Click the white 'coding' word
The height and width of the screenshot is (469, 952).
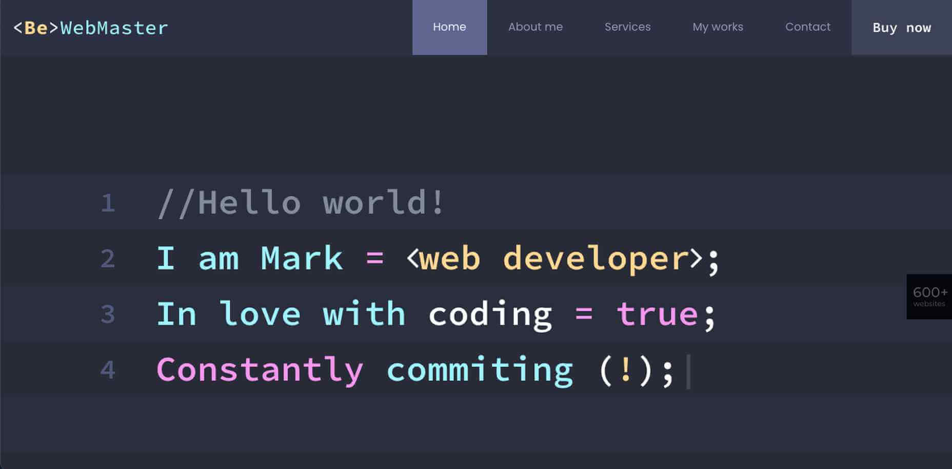coord(490,314)
